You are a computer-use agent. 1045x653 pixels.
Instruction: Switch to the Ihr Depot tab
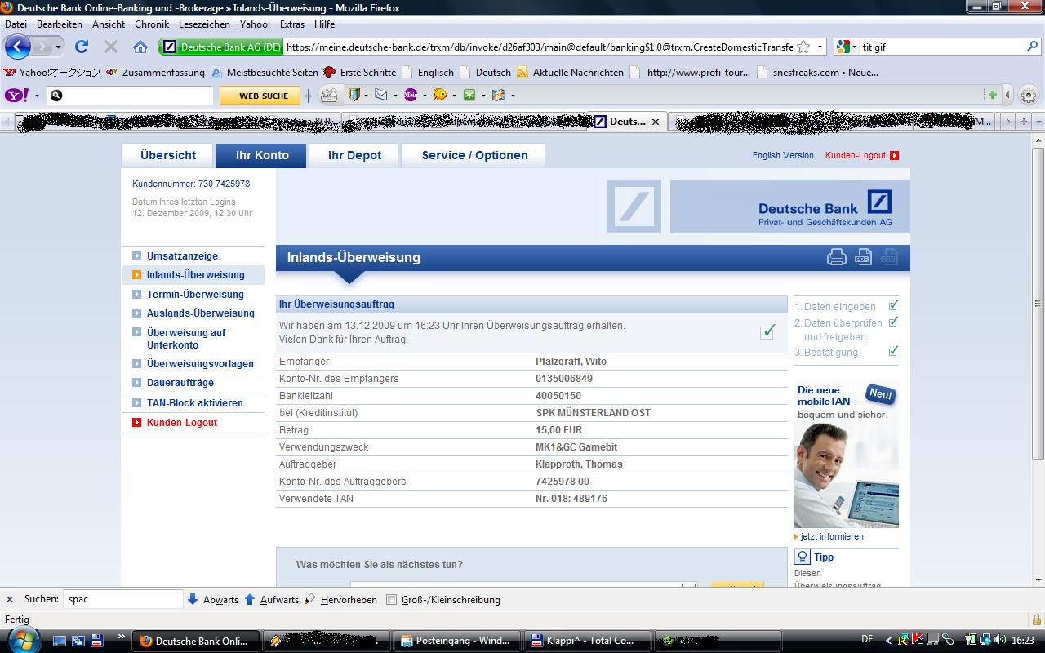(x=354, y=155)
